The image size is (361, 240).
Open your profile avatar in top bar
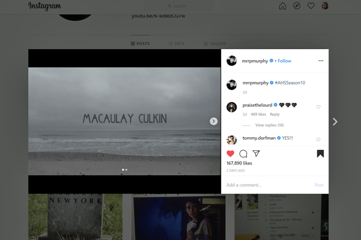point(325,6)
